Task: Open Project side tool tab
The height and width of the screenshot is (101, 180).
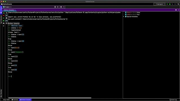Action: 1,10
